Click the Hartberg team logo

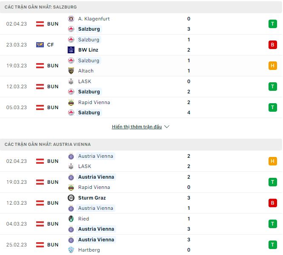[x=71, y=250]
